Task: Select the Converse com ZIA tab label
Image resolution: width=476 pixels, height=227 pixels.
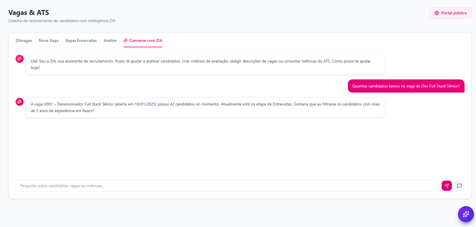Action: [146, 40]
